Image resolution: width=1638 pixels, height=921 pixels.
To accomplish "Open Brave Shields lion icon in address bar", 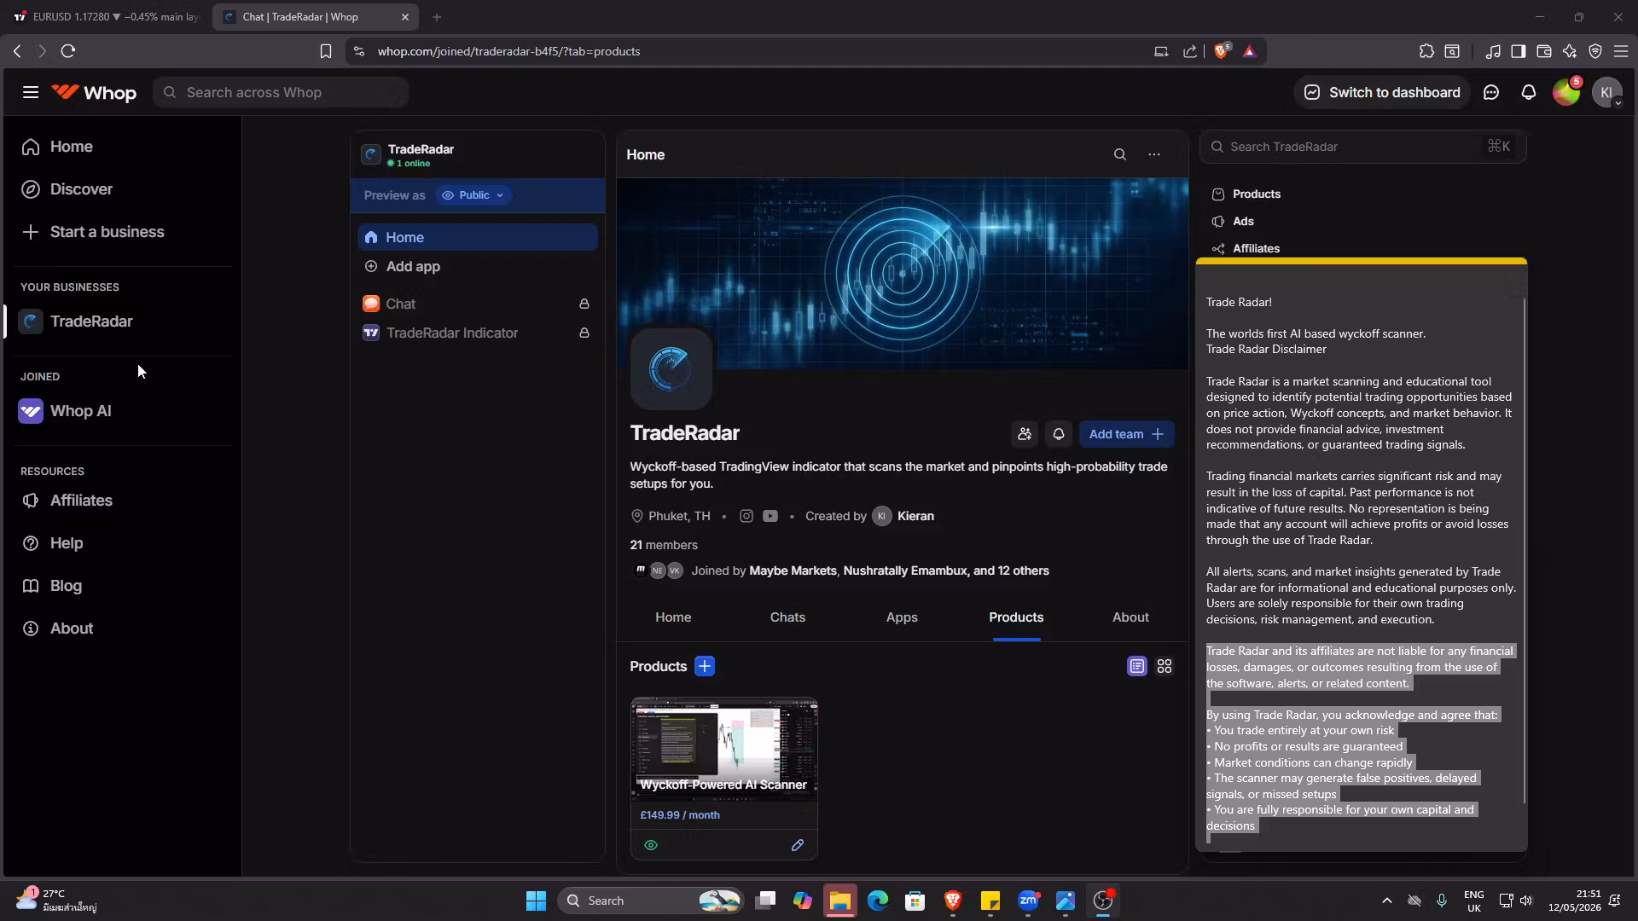I will pos(1222,51).
